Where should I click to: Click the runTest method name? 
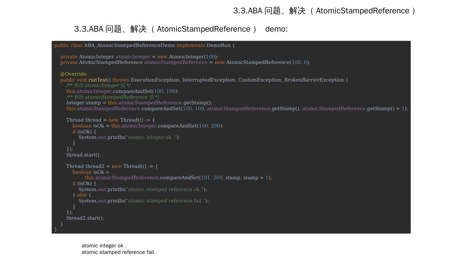coord(98,80)
